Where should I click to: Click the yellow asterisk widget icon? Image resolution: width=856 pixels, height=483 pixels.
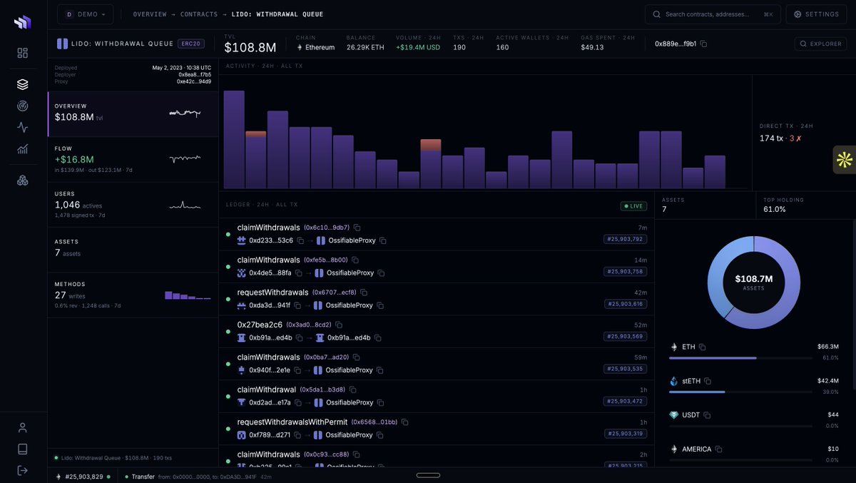pyautogui.click(x=845, y=160)
